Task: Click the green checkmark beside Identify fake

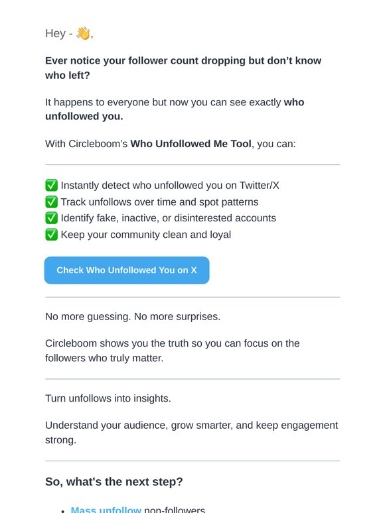Action: 51,218
